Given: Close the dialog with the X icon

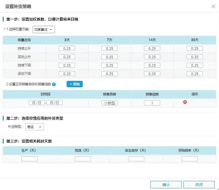Looking at the screenshot, I should [x=213, y=6].
